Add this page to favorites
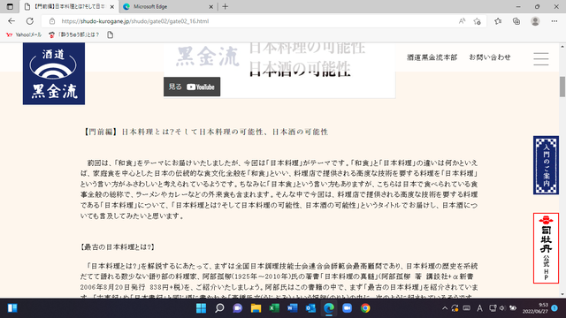566x318 pixels. click(478, 21)
